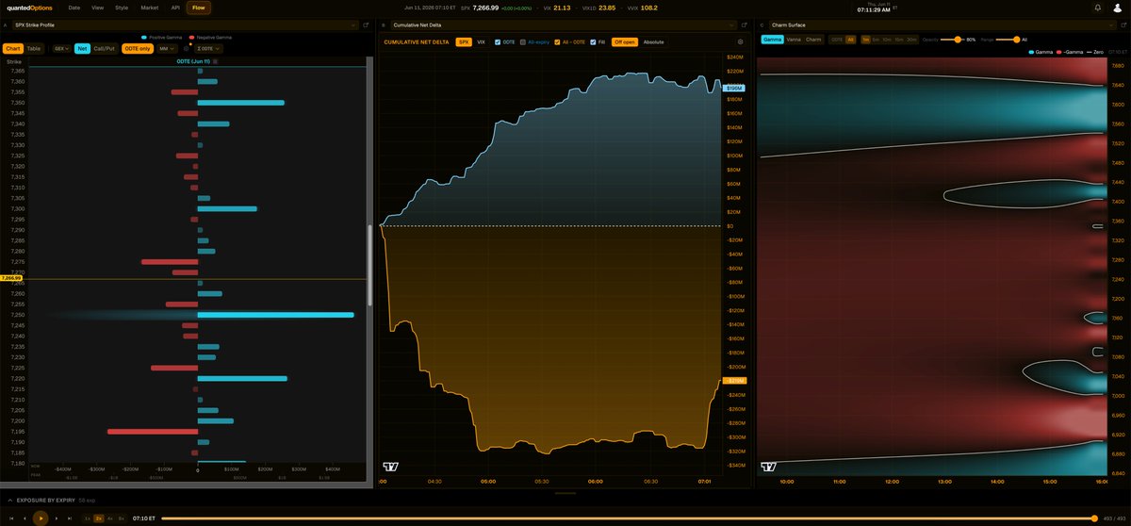Image resolution: width=1131 pixels, height=526 pixels.
Task: Select VIX in Cumulative Net Delta
Action: [x=481, y=42]
